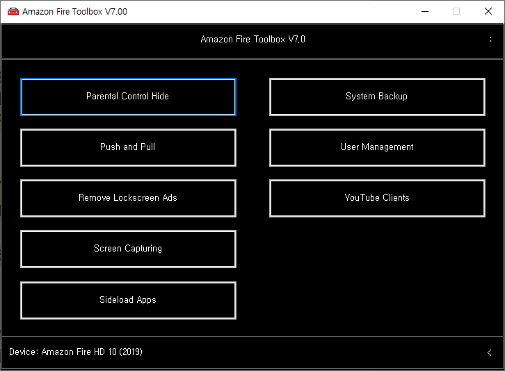The image size is (505, 371).
Task: Click the Device: Amazon Fire HD 10 (2019) text
Action: click(76, 352)
